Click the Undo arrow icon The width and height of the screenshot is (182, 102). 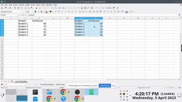pos(44,8)
